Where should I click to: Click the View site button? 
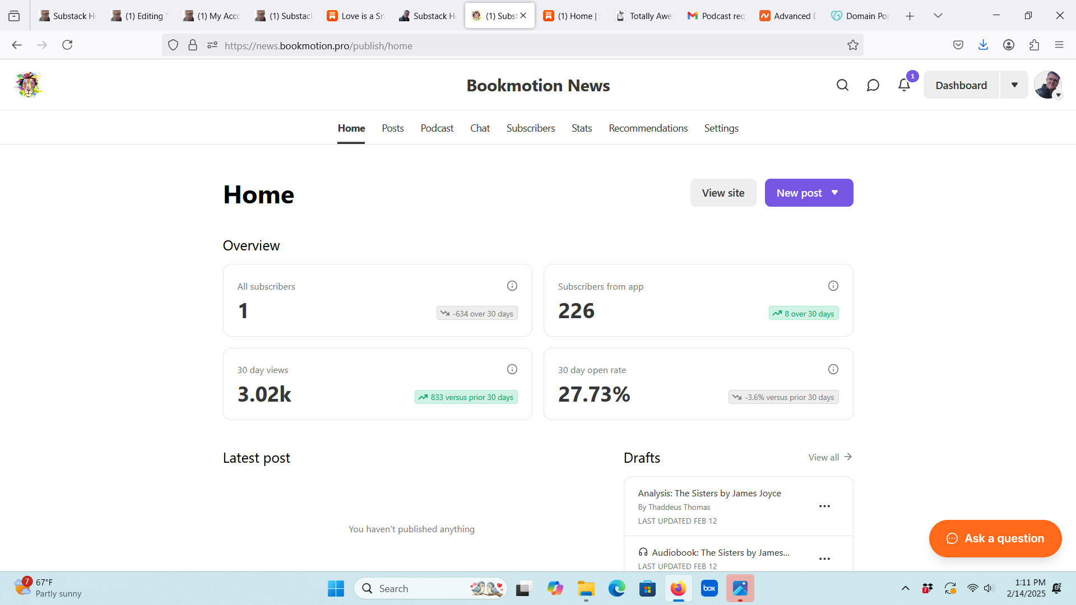723,193
